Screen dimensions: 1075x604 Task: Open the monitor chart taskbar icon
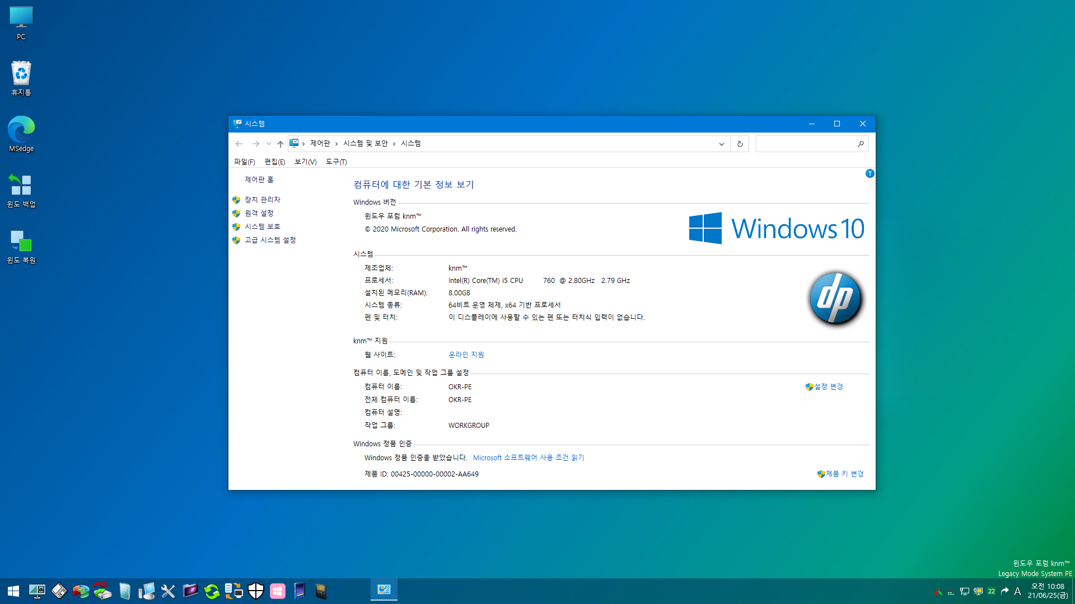tap(37, 591)
